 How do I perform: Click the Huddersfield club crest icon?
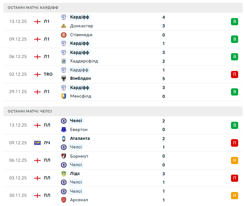64,61
